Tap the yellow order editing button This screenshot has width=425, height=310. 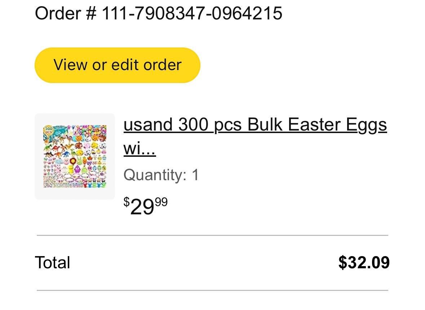(117, 65)
